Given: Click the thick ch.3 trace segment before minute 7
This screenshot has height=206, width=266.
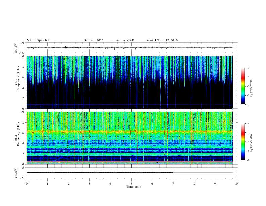Looking at the screenshot, I should 99,172.
